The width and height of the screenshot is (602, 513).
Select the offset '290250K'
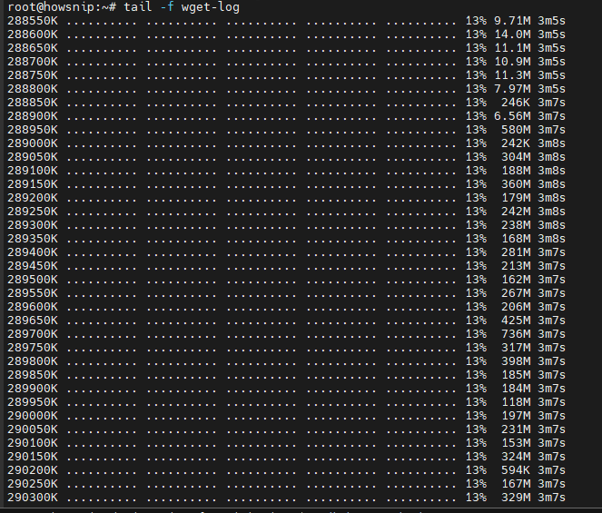pos(33,484)
